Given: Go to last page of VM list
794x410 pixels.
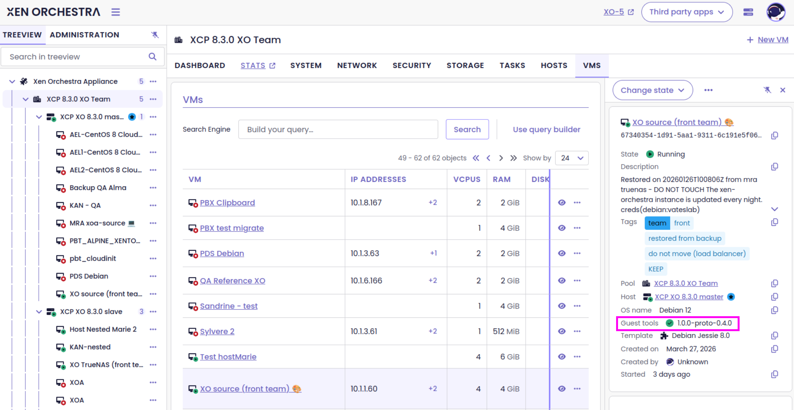Looking at the screenshot, I should pos(513,158).
